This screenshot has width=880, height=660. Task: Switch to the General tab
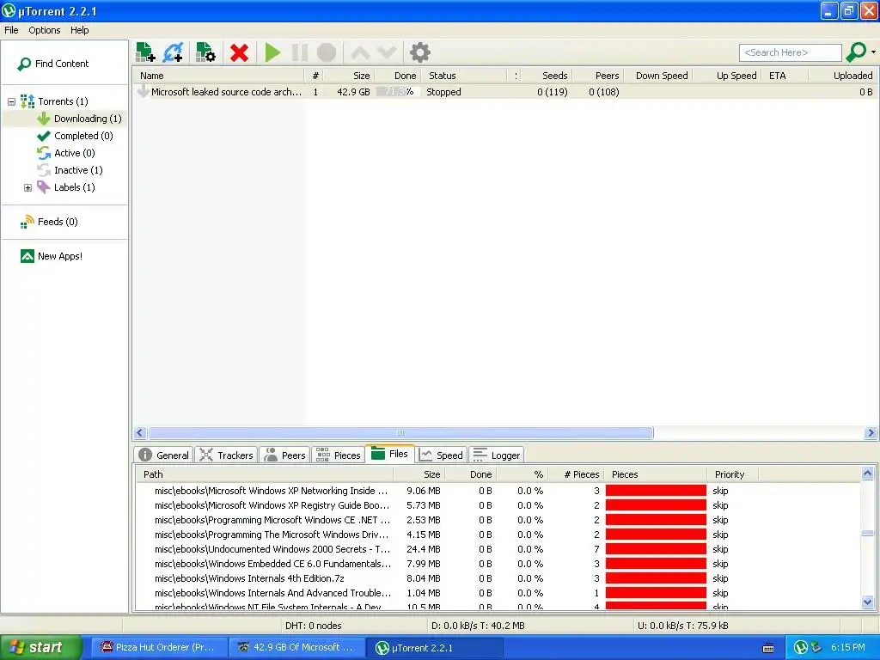click(163, 455)
